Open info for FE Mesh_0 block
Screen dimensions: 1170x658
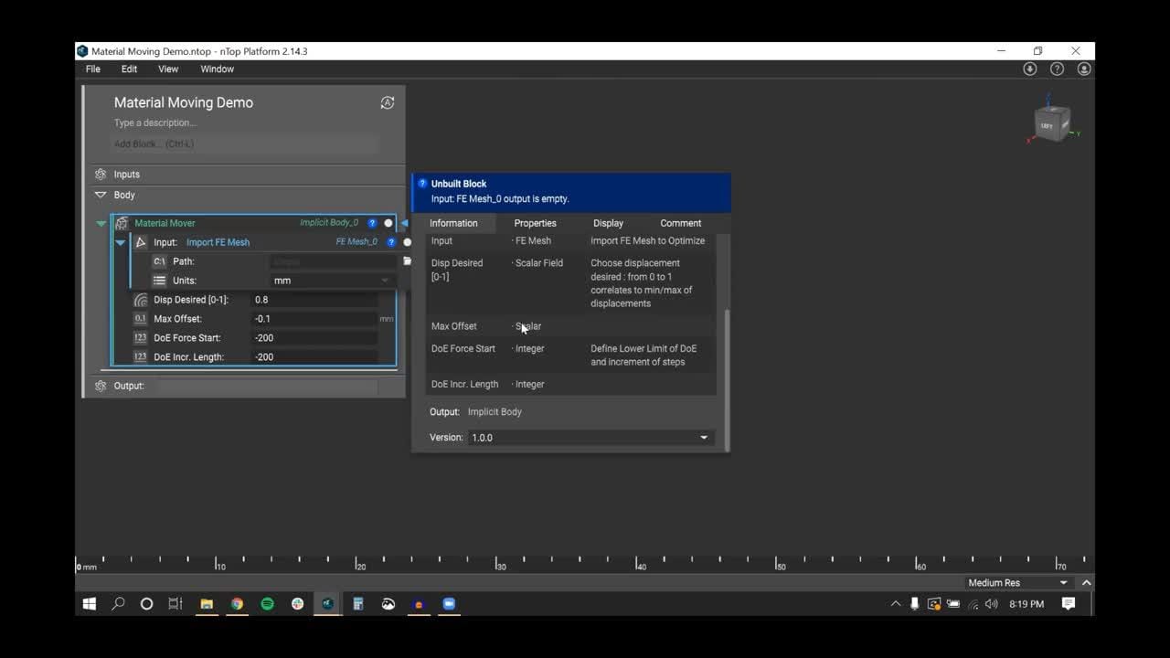pos(391,242)
